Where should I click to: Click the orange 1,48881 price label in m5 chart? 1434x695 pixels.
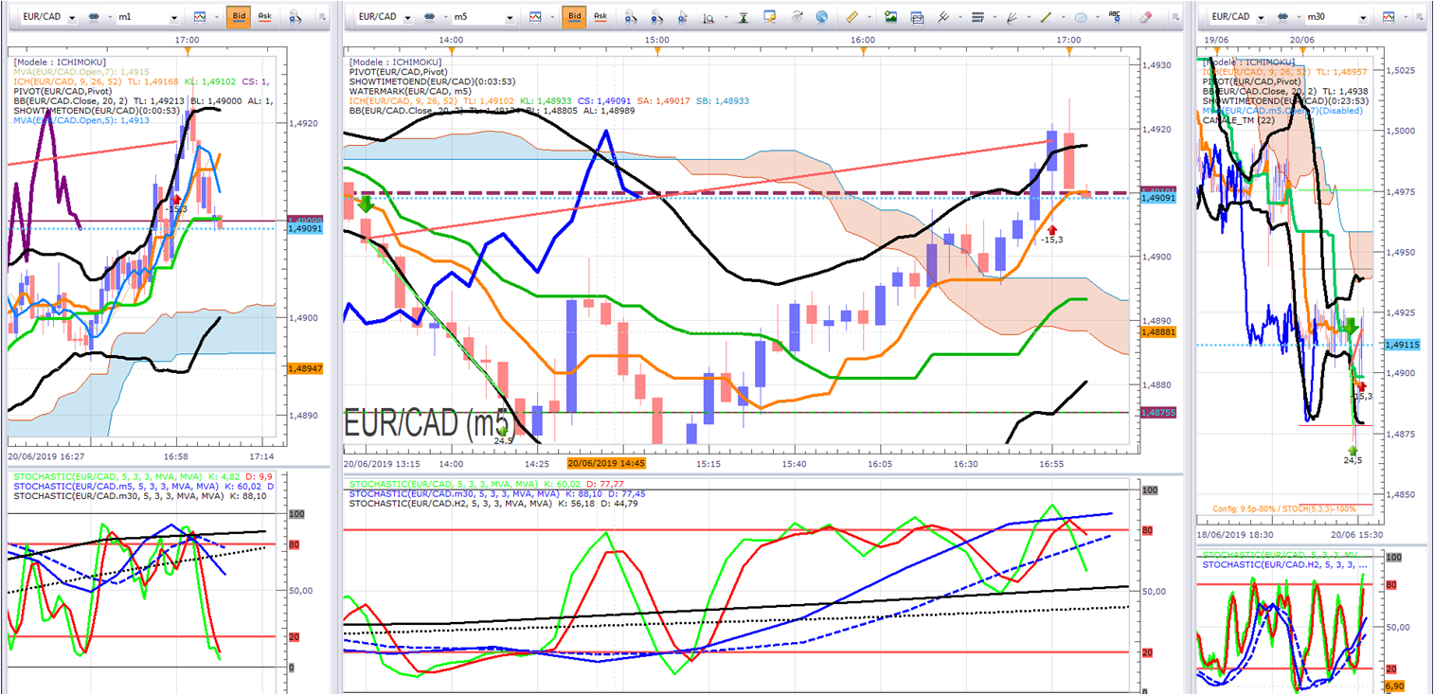(x=1159, y=333)
